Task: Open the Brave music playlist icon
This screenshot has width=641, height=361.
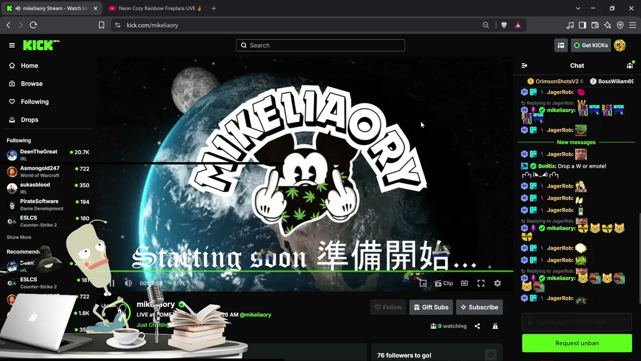Action: point(570,25)
